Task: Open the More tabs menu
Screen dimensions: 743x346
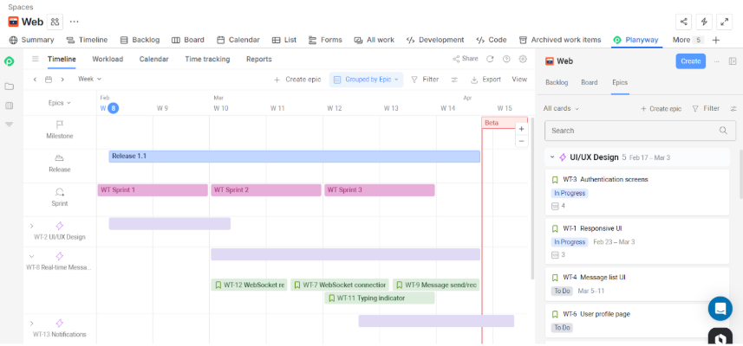Action: click(x=688, y=40)
